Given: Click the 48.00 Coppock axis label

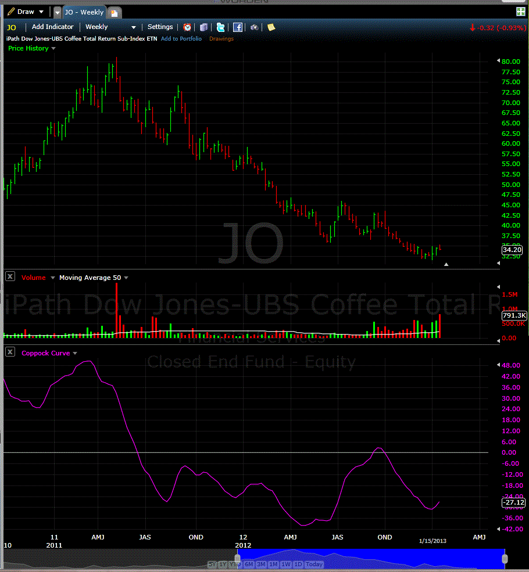Looking at the screenshot, I should pos(511,365).
